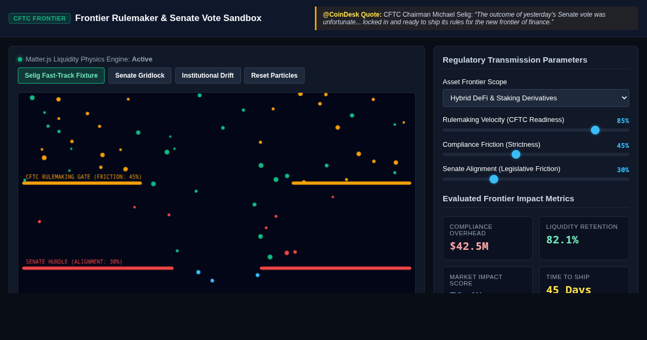Adjust the Rulemaking Velocity slider
The height and width of the screenshot is (340, 647).
[535, 130]
